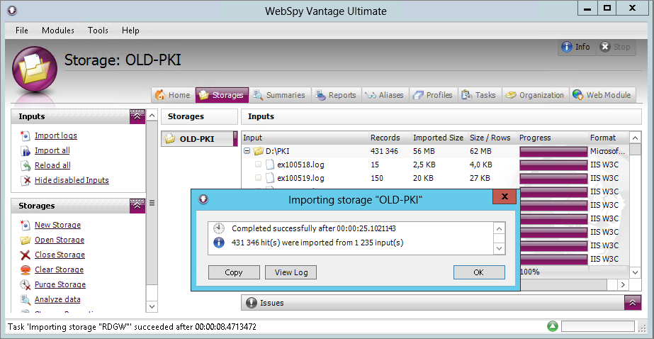Click the Records column header

pos(385,138)
